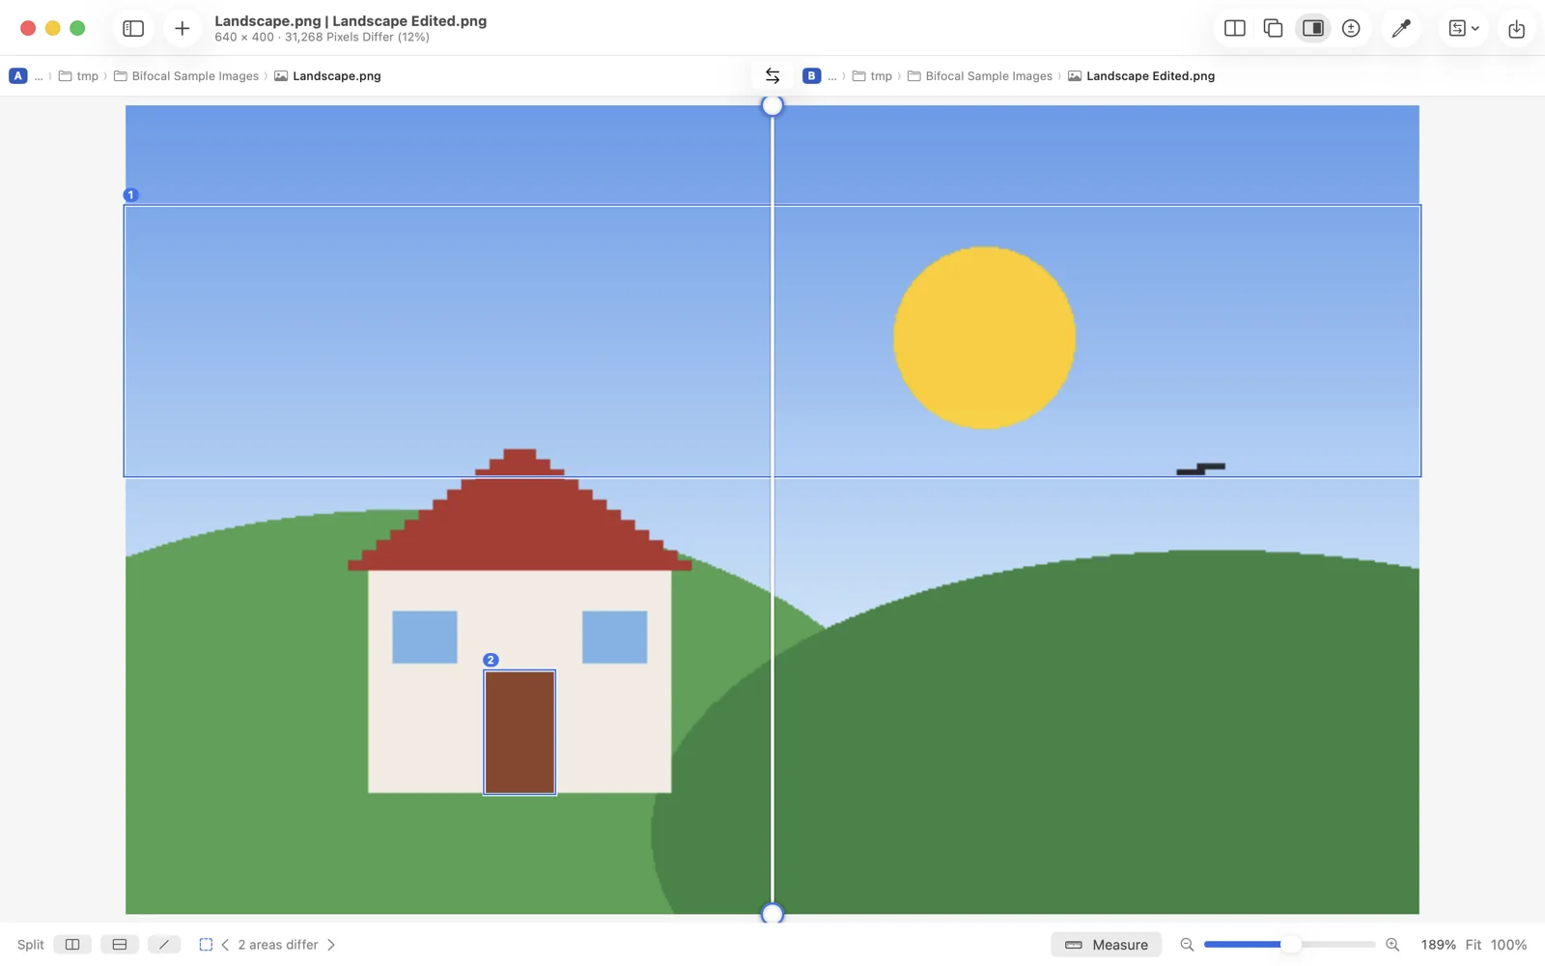Click the tmp folder in side B path
Screen dimensions: 1545x966
pos(873,75)
